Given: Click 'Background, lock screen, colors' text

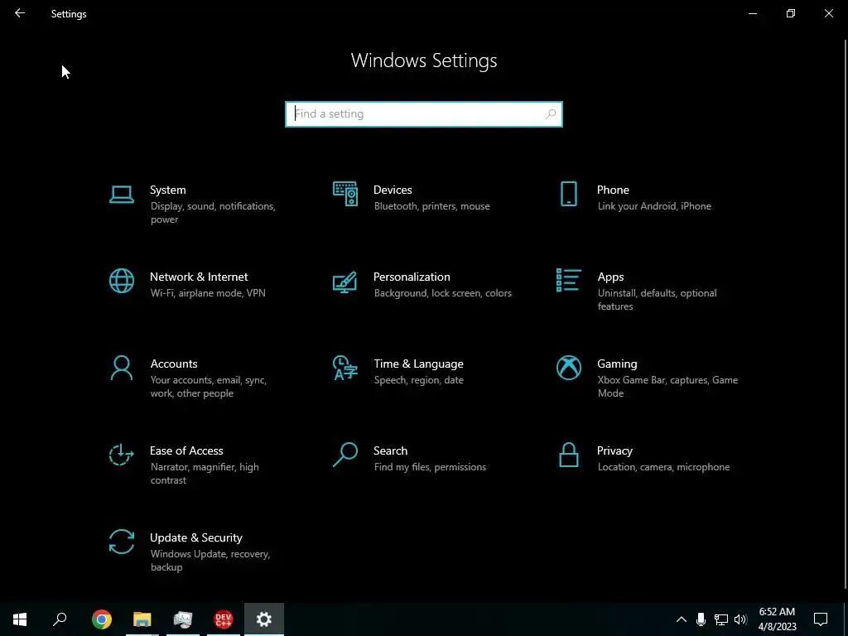Looking at the screenshot, I should 442,293.
